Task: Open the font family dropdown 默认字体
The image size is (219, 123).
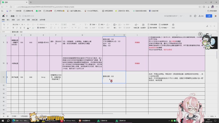Action: 16,25
